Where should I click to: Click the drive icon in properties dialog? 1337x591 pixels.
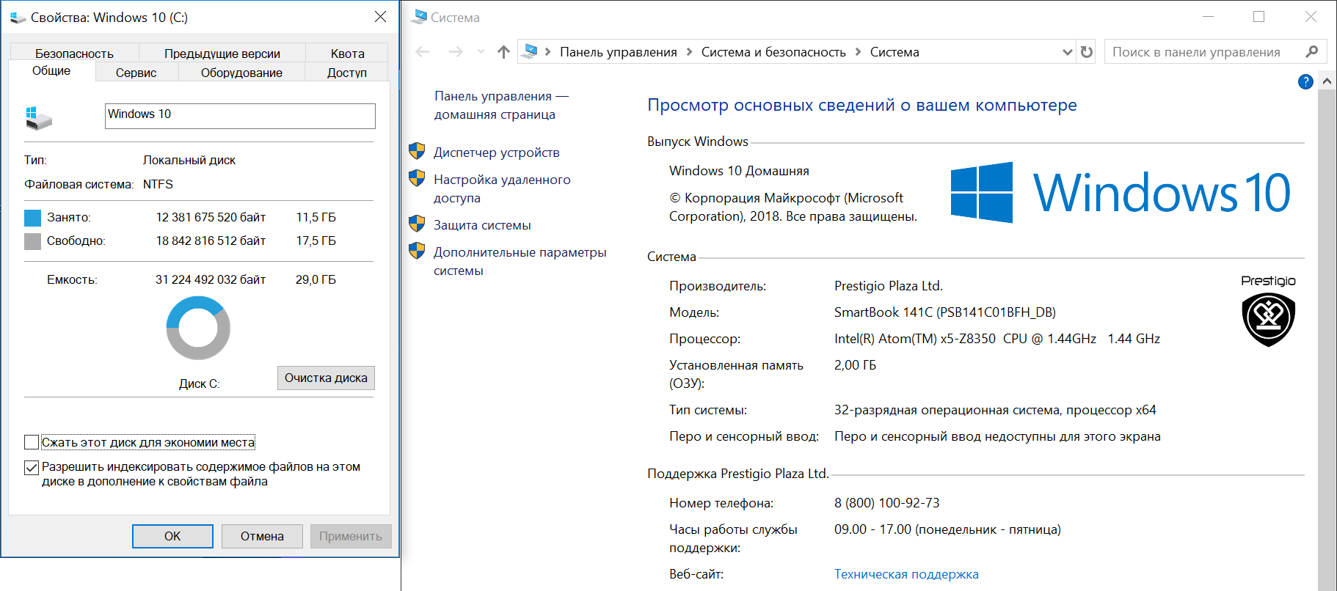pyautogui.click(x=39, y=118)
